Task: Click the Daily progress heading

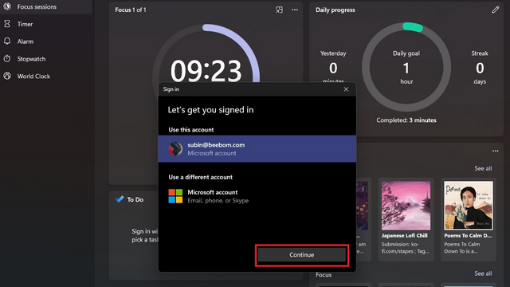Action: click(335, 10)
